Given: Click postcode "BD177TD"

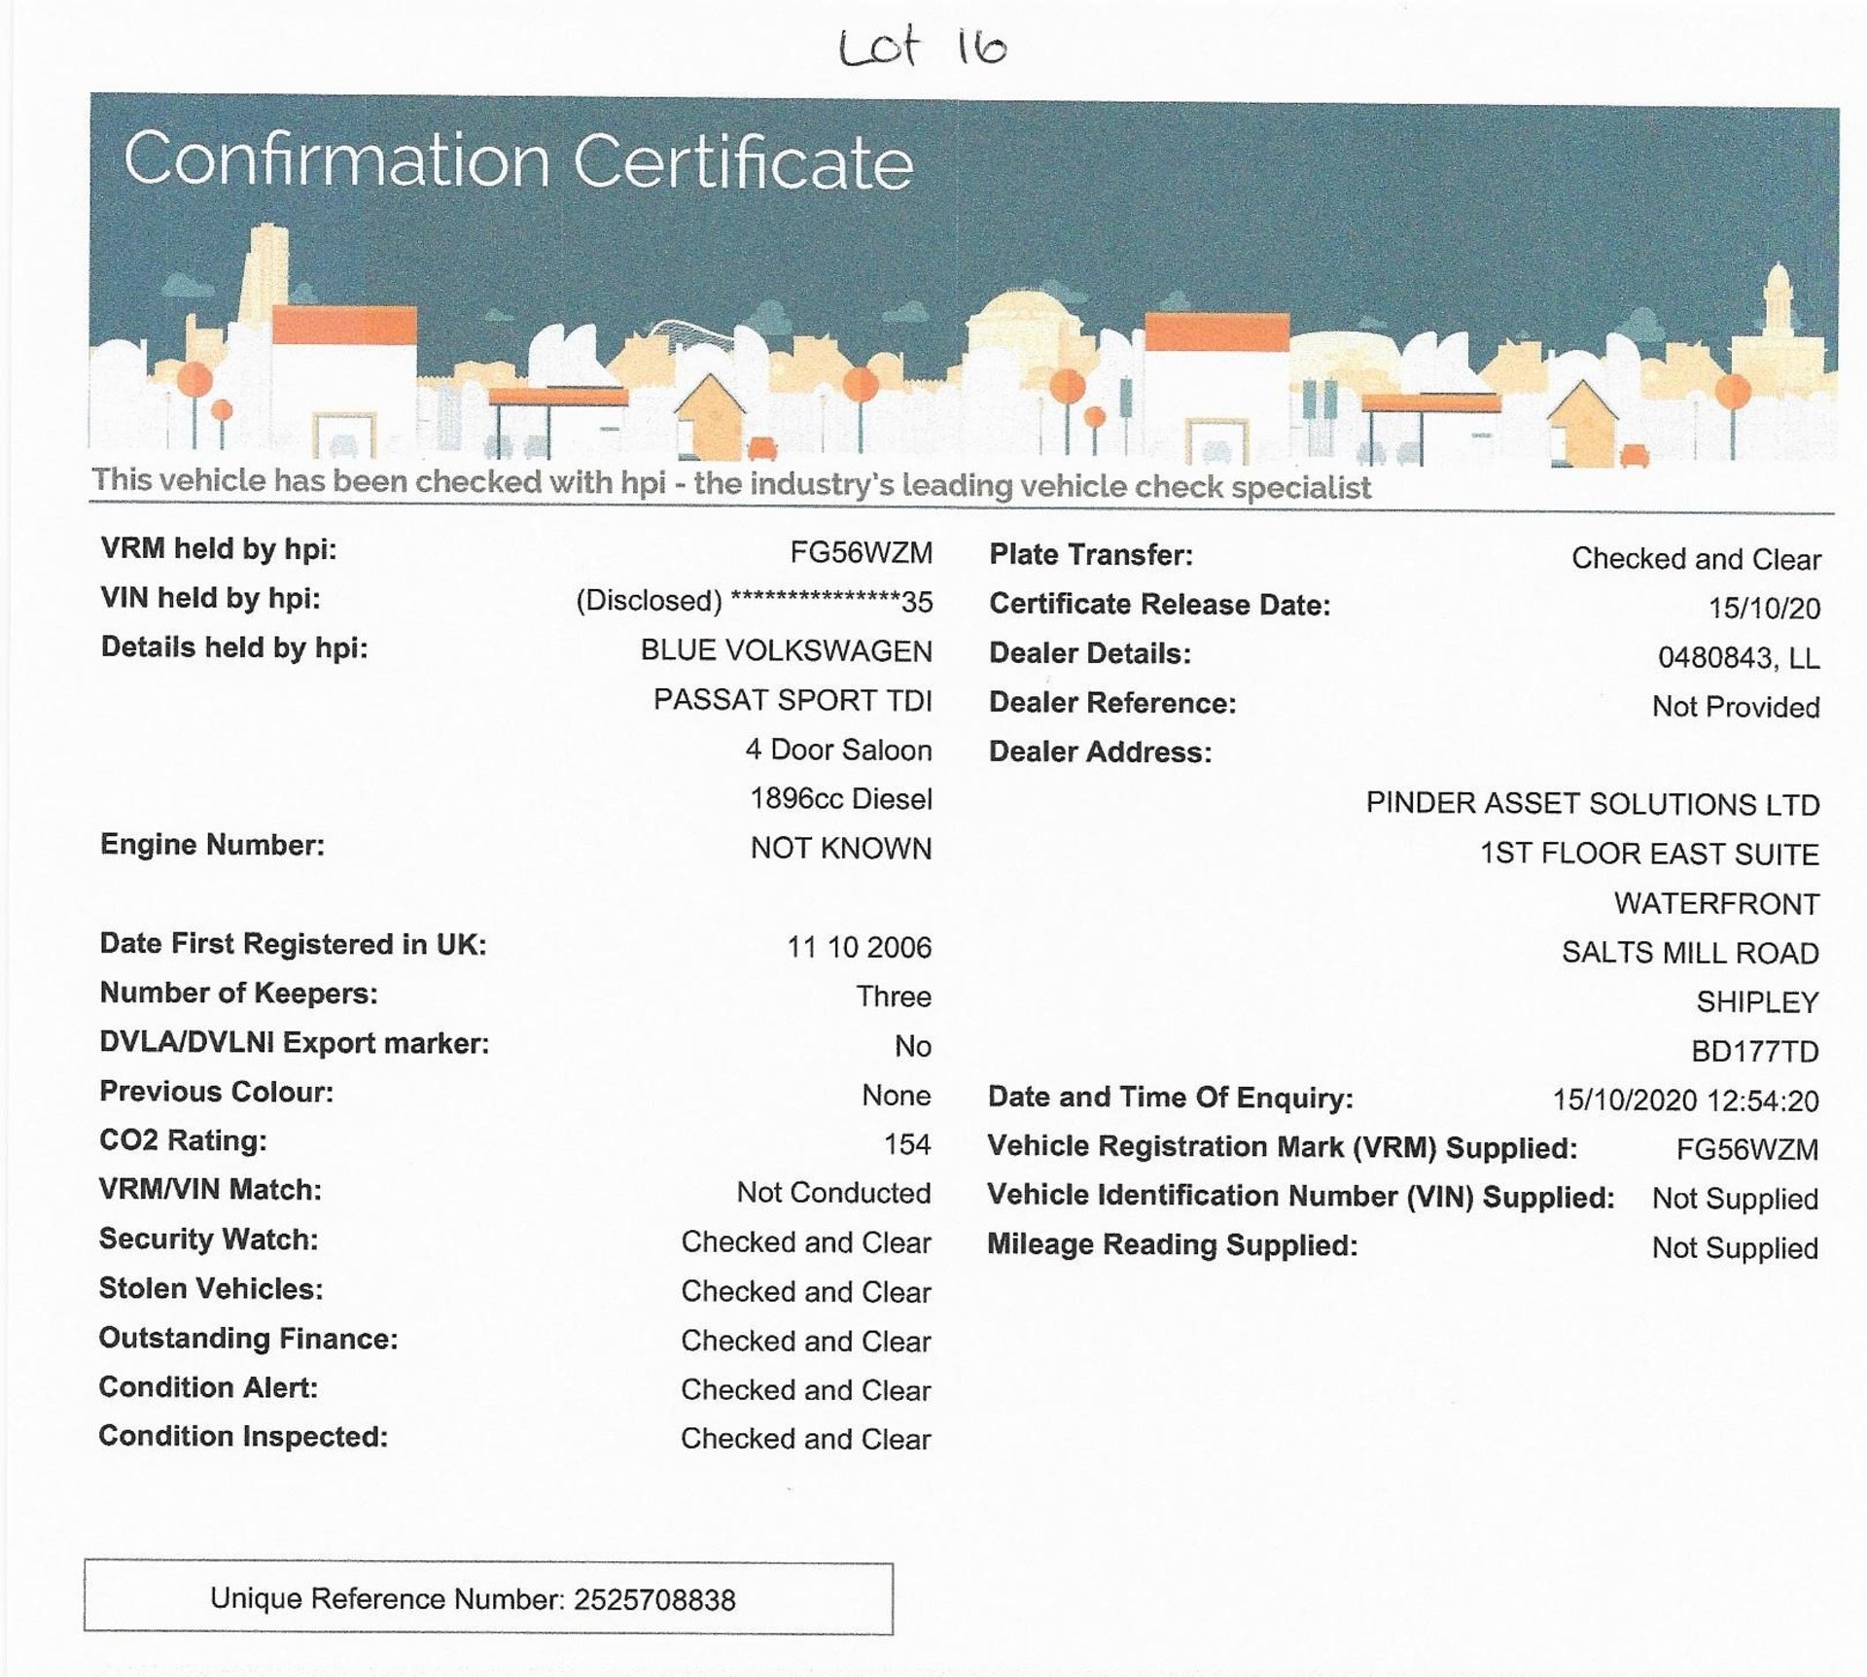Looking at the screenshot, I should point(1755,1052).
